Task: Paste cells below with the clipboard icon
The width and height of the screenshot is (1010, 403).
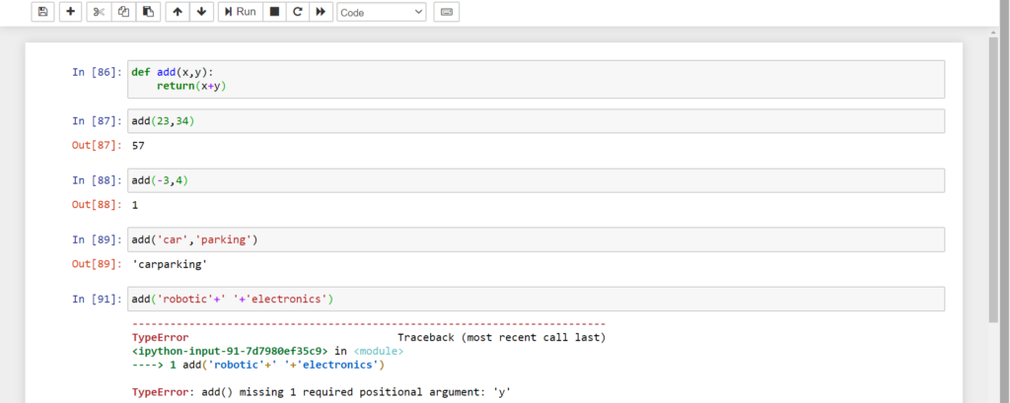Action: click(148, 12)
